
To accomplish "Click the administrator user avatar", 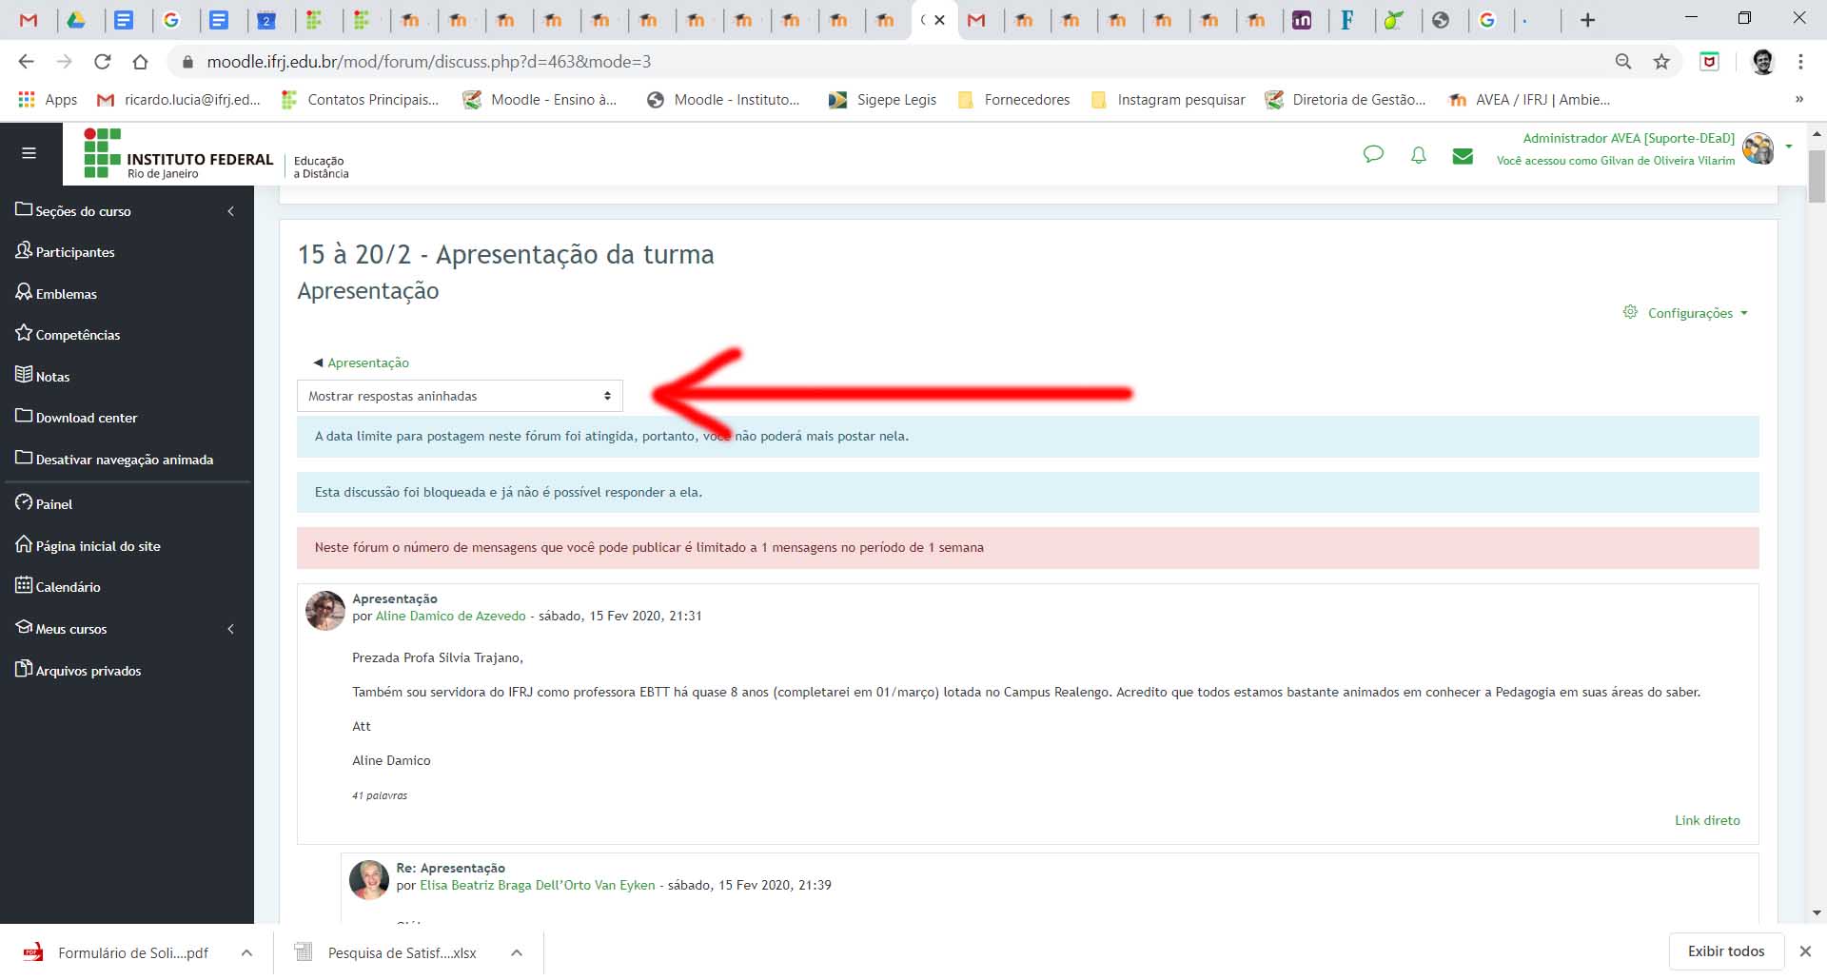I will [1758, 148].
